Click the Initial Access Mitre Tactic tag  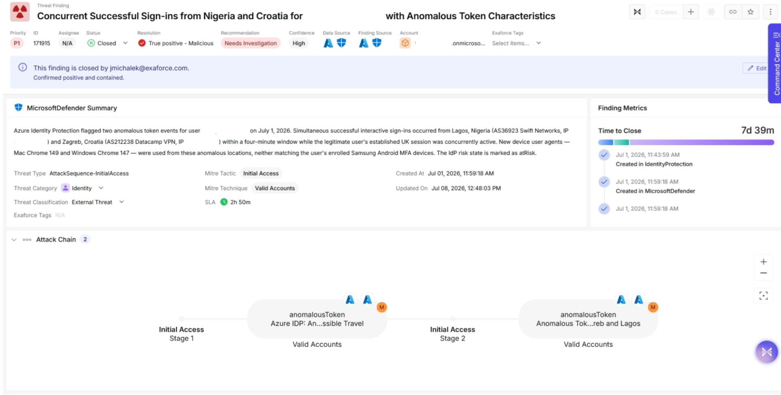261,173
